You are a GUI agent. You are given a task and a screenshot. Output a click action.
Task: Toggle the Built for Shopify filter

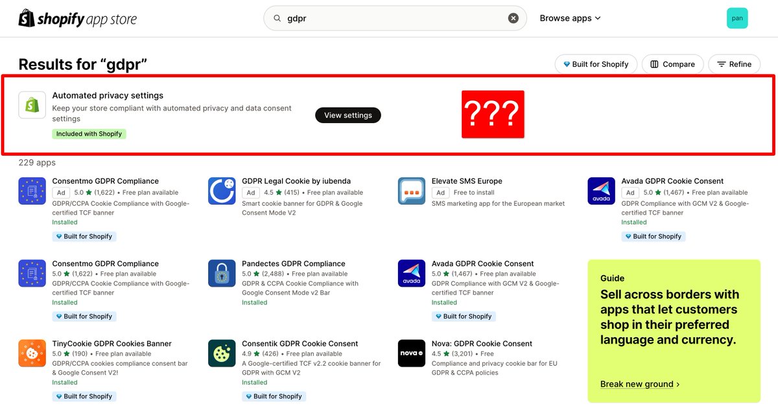(596, 64)
